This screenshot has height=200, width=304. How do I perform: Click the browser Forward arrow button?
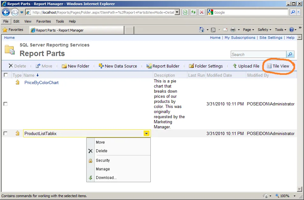click(15, 12)
